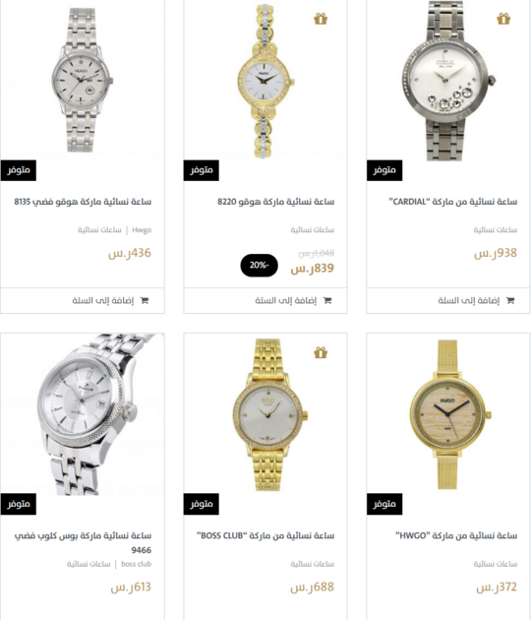The image size is (531, 620).
Task: Open the "CARDIAL" watch title link
Action: [452, 202]
